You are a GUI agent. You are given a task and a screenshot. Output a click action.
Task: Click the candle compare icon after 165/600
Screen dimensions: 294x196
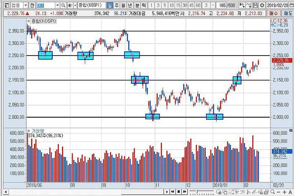pos(242,5)
